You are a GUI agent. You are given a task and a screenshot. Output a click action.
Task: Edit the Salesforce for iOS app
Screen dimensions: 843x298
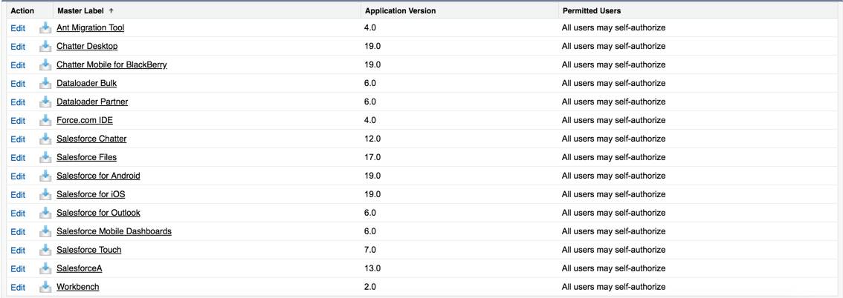(x=18, y=194)
